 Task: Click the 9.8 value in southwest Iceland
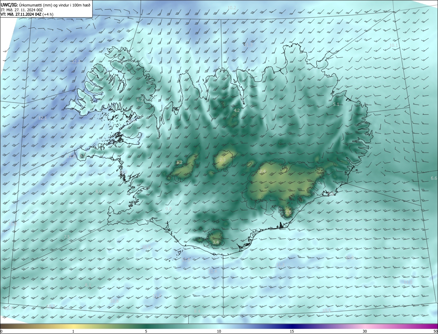tap(168, 209)
